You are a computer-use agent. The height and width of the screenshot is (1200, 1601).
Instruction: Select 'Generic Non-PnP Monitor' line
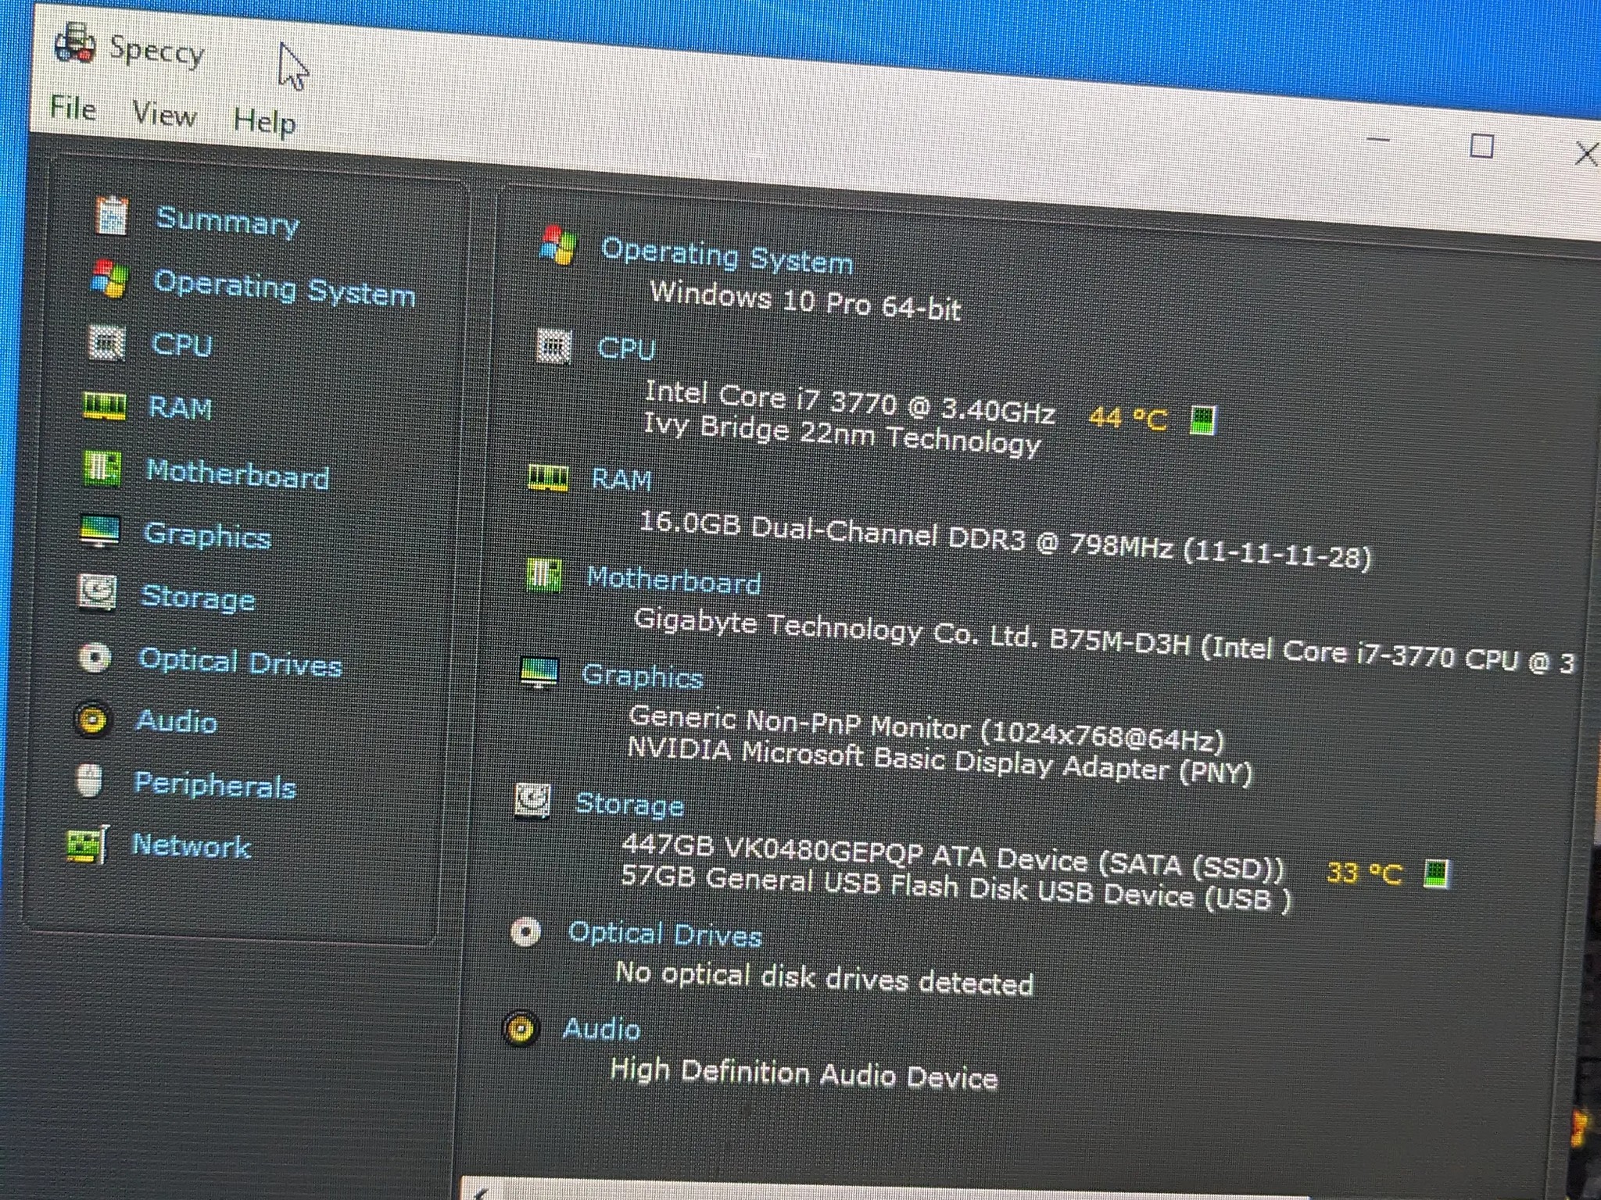[926, 727]
